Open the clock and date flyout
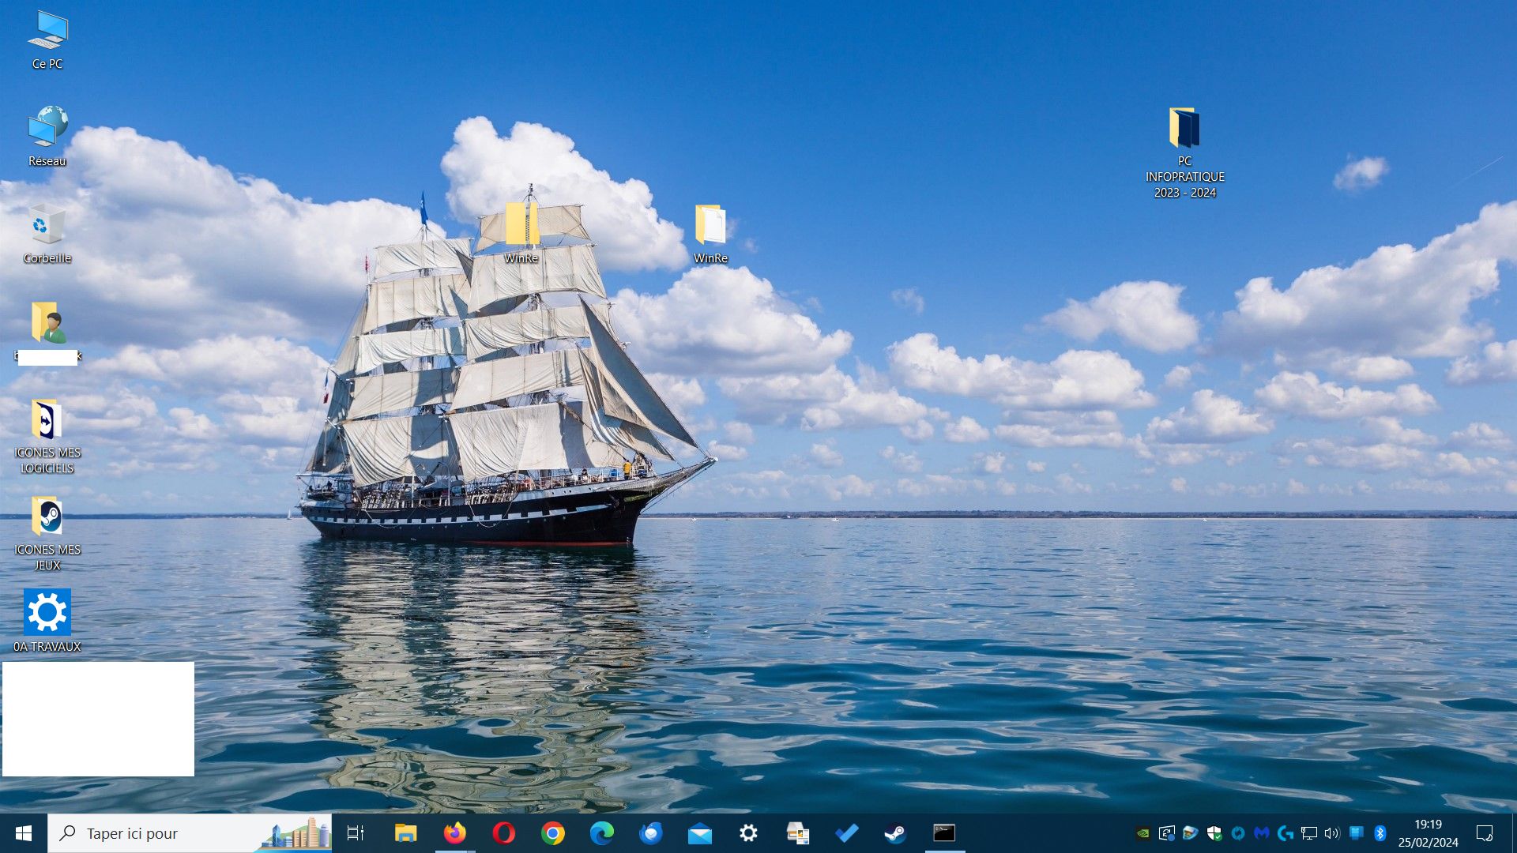This screenshot has height=853, width=1517. tap(1428, 833)
